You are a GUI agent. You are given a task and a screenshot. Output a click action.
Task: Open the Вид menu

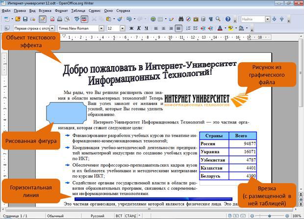point(32,11)
